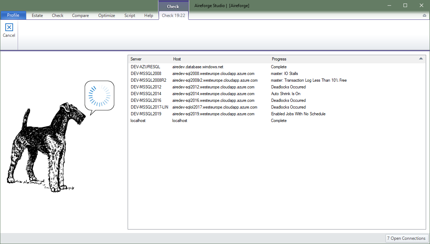Select the Optimize tab
This screenshot has width=430, height=244.
106,15
